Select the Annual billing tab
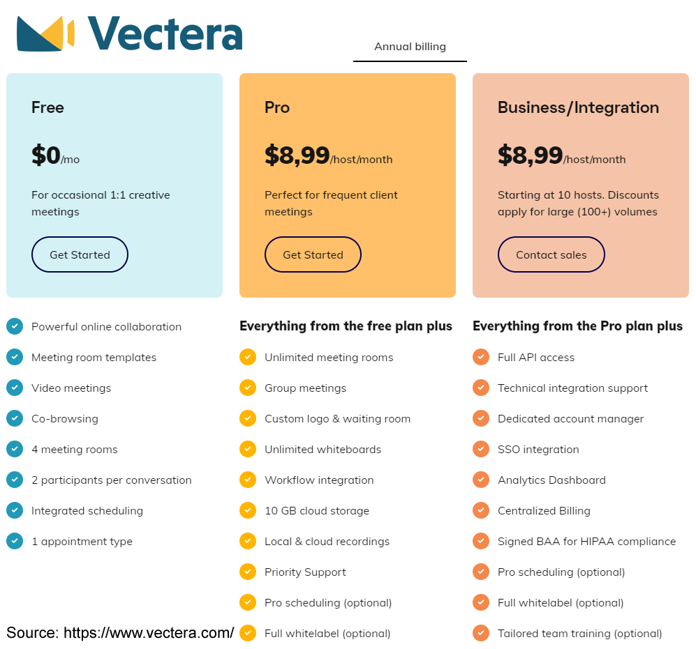The image size is (696, 649). click(x=410, y=47)
